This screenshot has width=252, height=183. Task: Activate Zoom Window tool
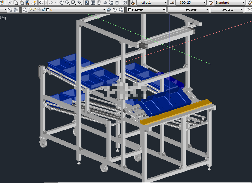coord(74,3)
